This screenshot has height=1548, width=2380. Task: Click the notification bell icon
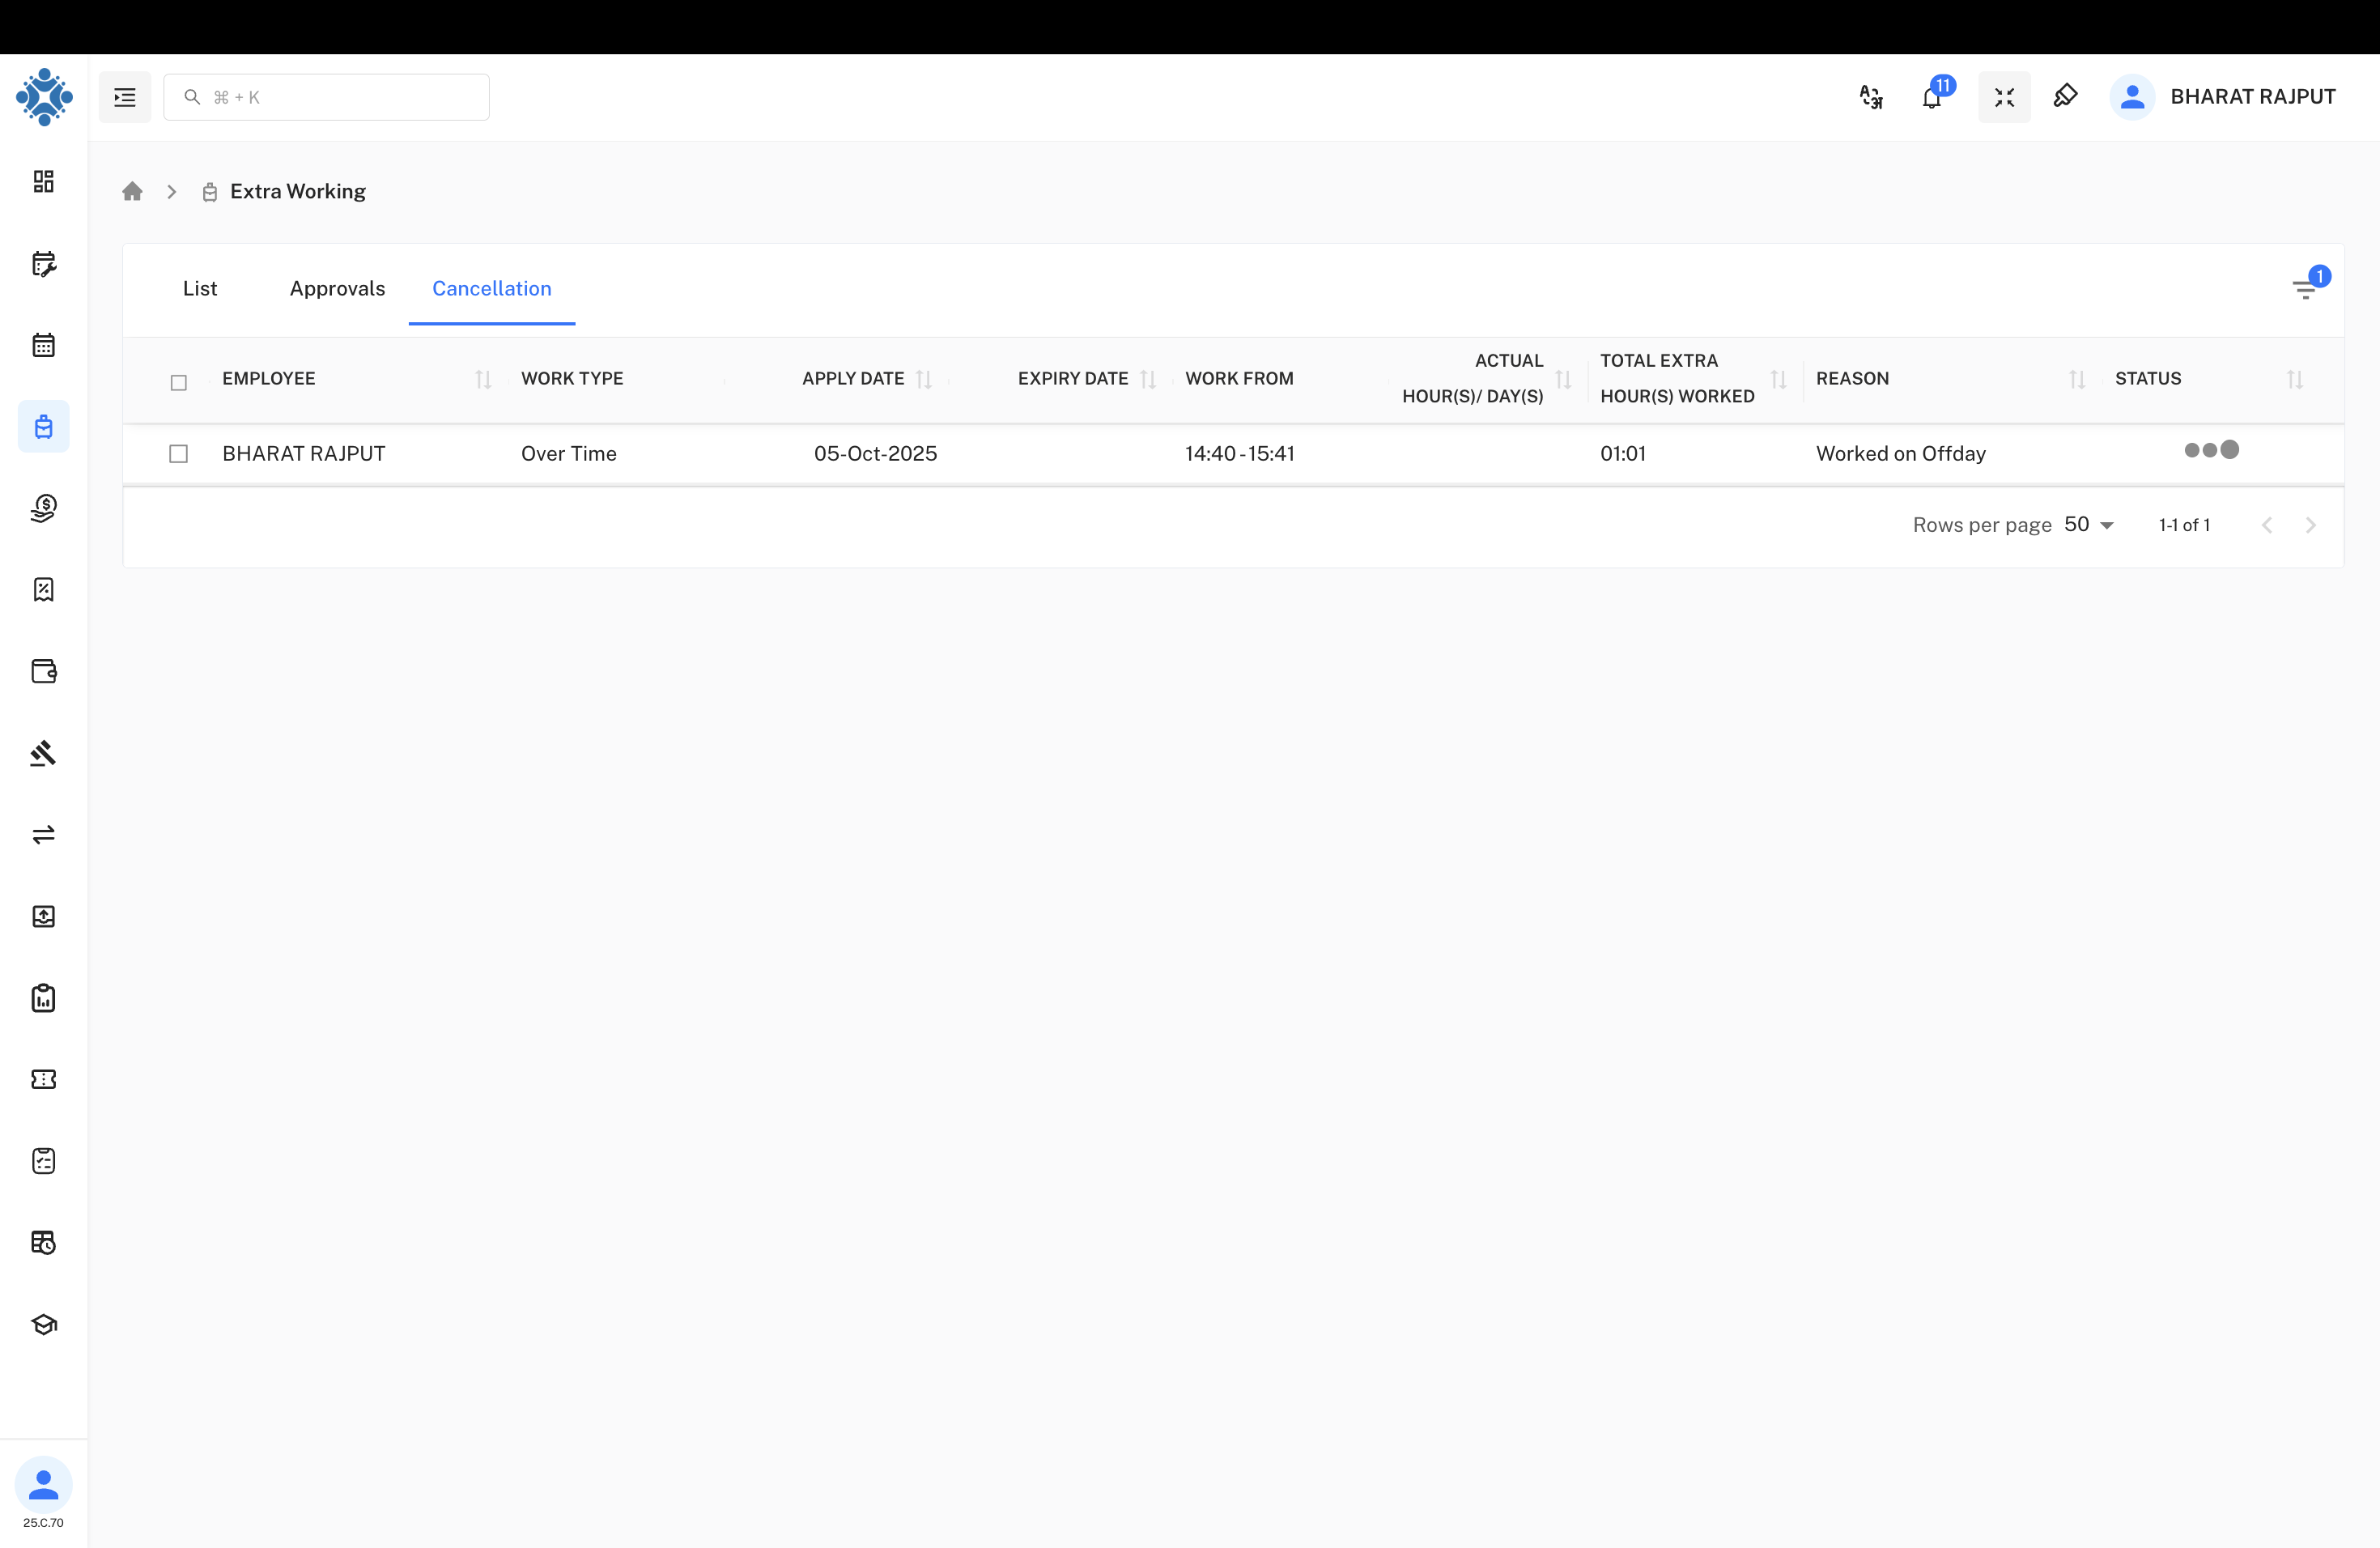pyautogui.click(x=1931, y=97)
